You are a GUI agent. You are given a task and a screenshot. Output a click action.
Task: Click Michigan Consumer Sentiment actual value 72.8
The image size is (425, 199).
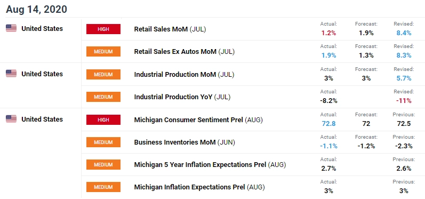(328, 124)
